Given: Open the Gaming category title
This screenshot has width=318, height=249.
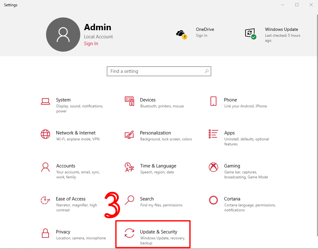Looking at the screenshot, I should click(232, 166).
